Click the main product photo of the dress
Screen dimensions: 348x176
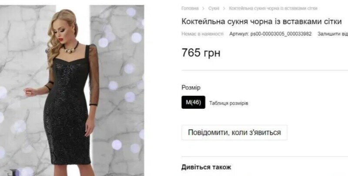72,91
